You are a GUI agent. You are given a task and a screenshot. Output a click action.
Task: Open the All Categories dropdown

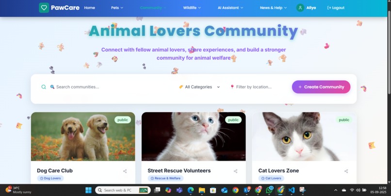199,87
